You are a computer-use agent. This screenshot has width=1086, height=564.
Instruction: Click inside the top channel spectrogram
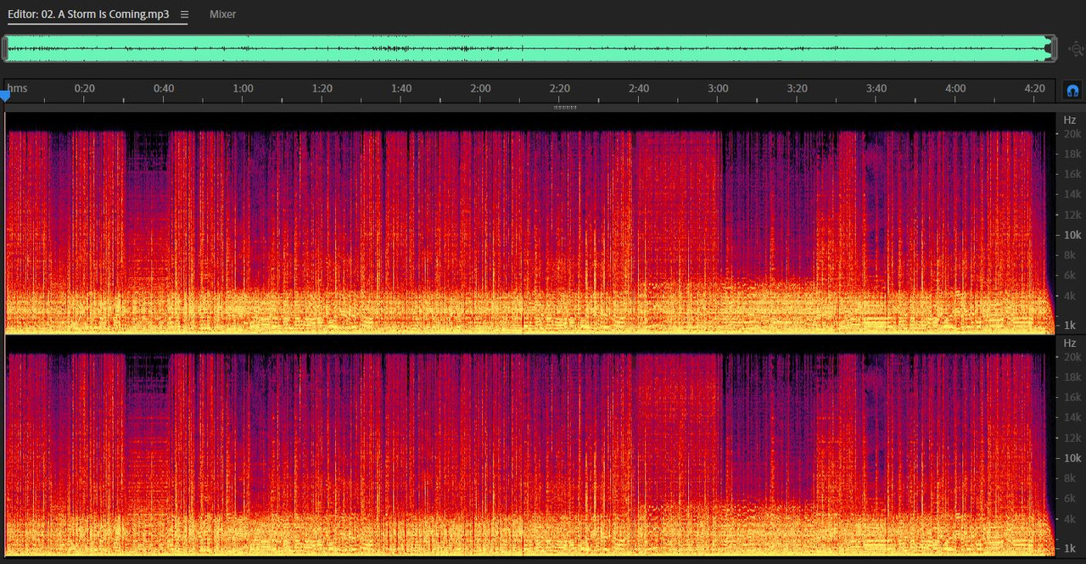coord(530,223)
